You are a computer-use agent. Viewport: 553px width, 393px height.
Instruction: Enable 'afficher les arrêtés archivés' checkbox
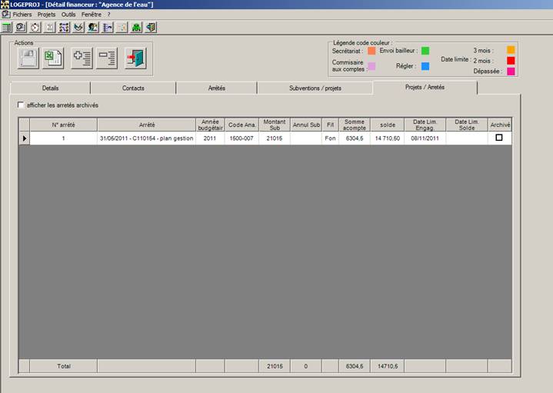[21, 105]
